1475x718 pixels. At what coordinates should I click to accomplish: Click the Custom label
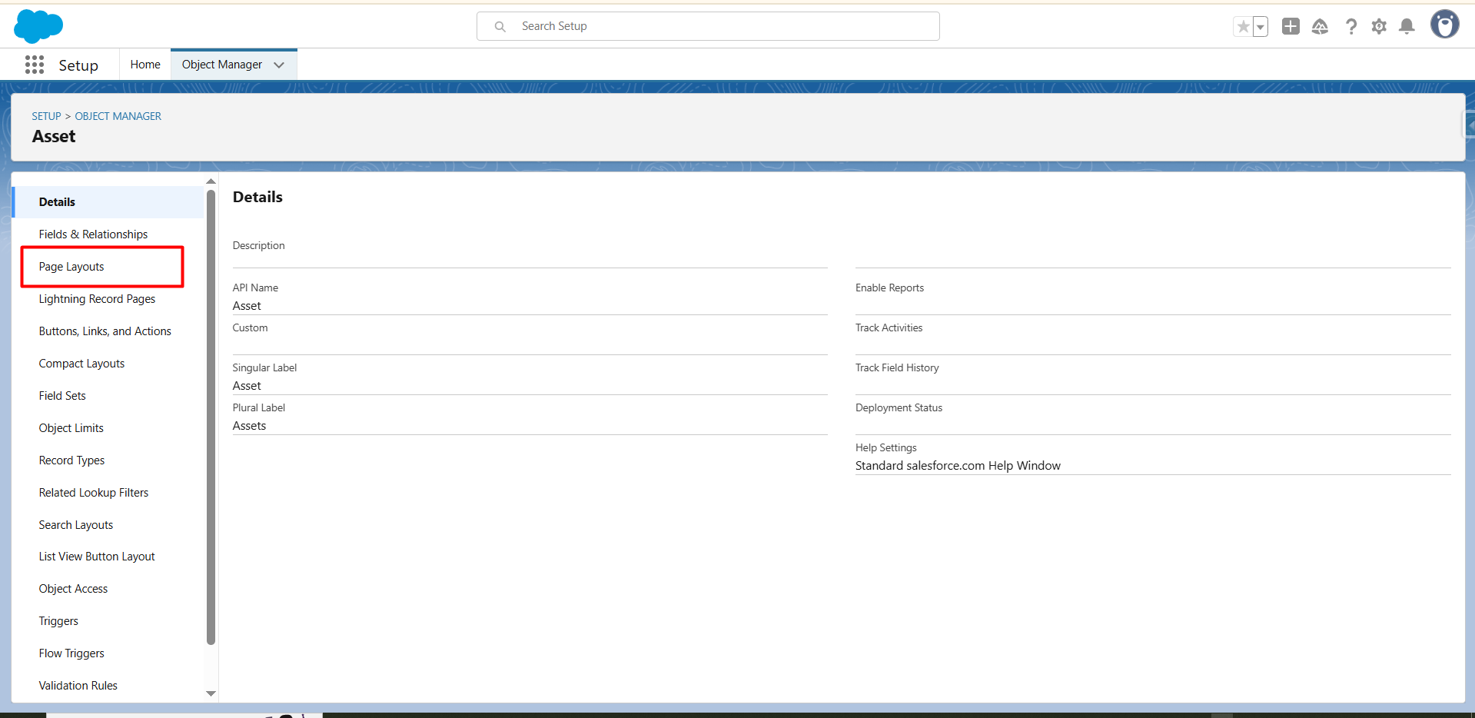pyautogui.click(x=250, y=328)
